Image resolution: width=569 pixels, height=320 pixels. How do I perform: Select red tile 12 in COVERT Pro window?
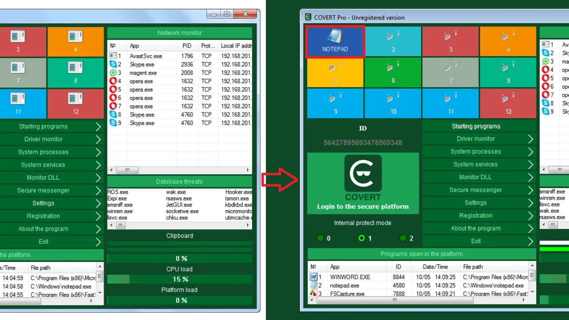click(508, 104)
